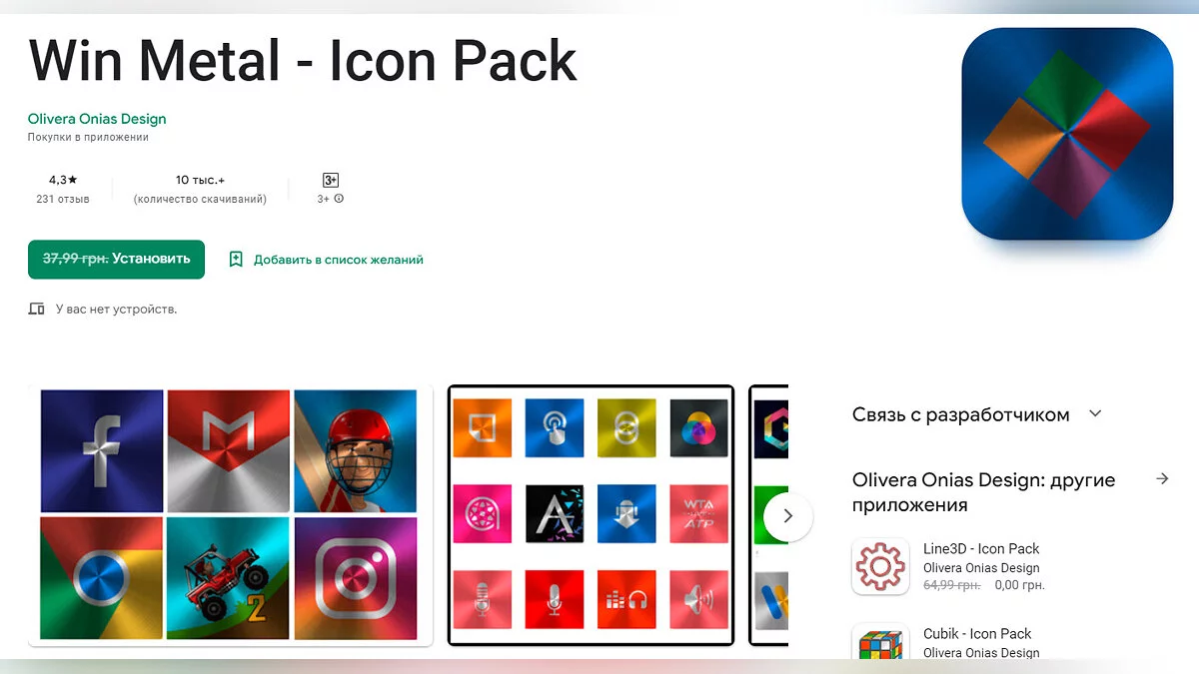Click the Line3D red gear icon
Image resolution: width=1199 pixels, height=674 pixels.
(x=880, y=566)
